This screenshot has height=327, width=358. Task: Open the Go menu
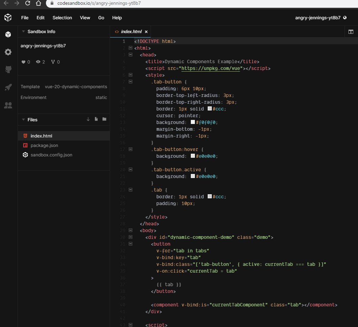click(101, 18)
